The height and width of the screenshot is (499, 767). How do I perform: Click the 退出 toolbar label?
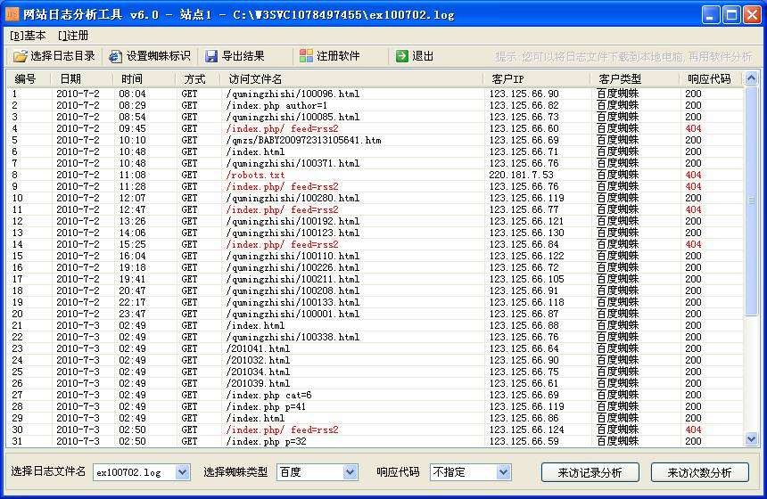[x=423, y=56]
